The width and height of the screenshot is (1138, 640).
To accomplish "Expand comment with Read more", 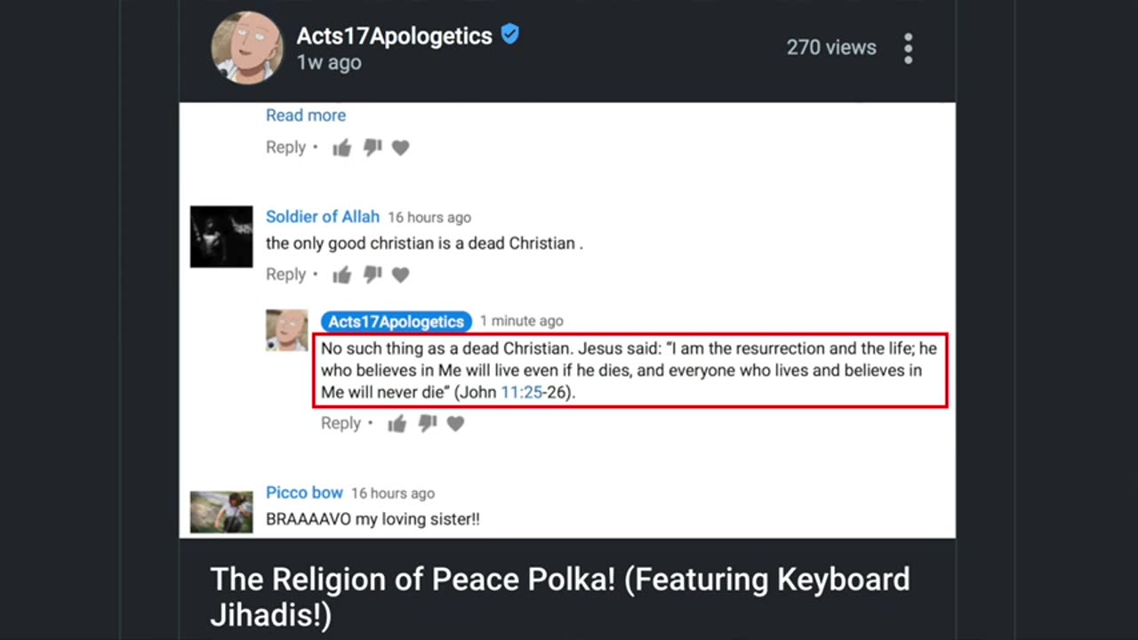I will [305, 116].
